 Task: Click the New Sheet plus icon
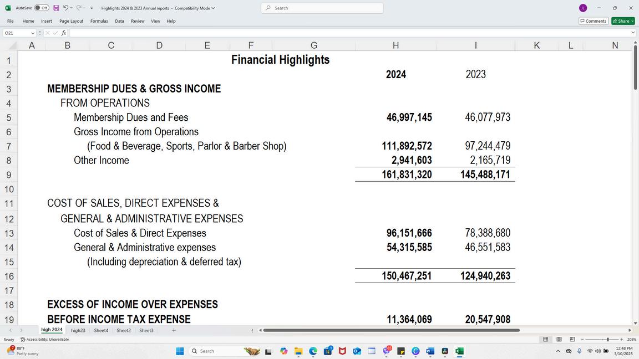(x=174, y=331)
